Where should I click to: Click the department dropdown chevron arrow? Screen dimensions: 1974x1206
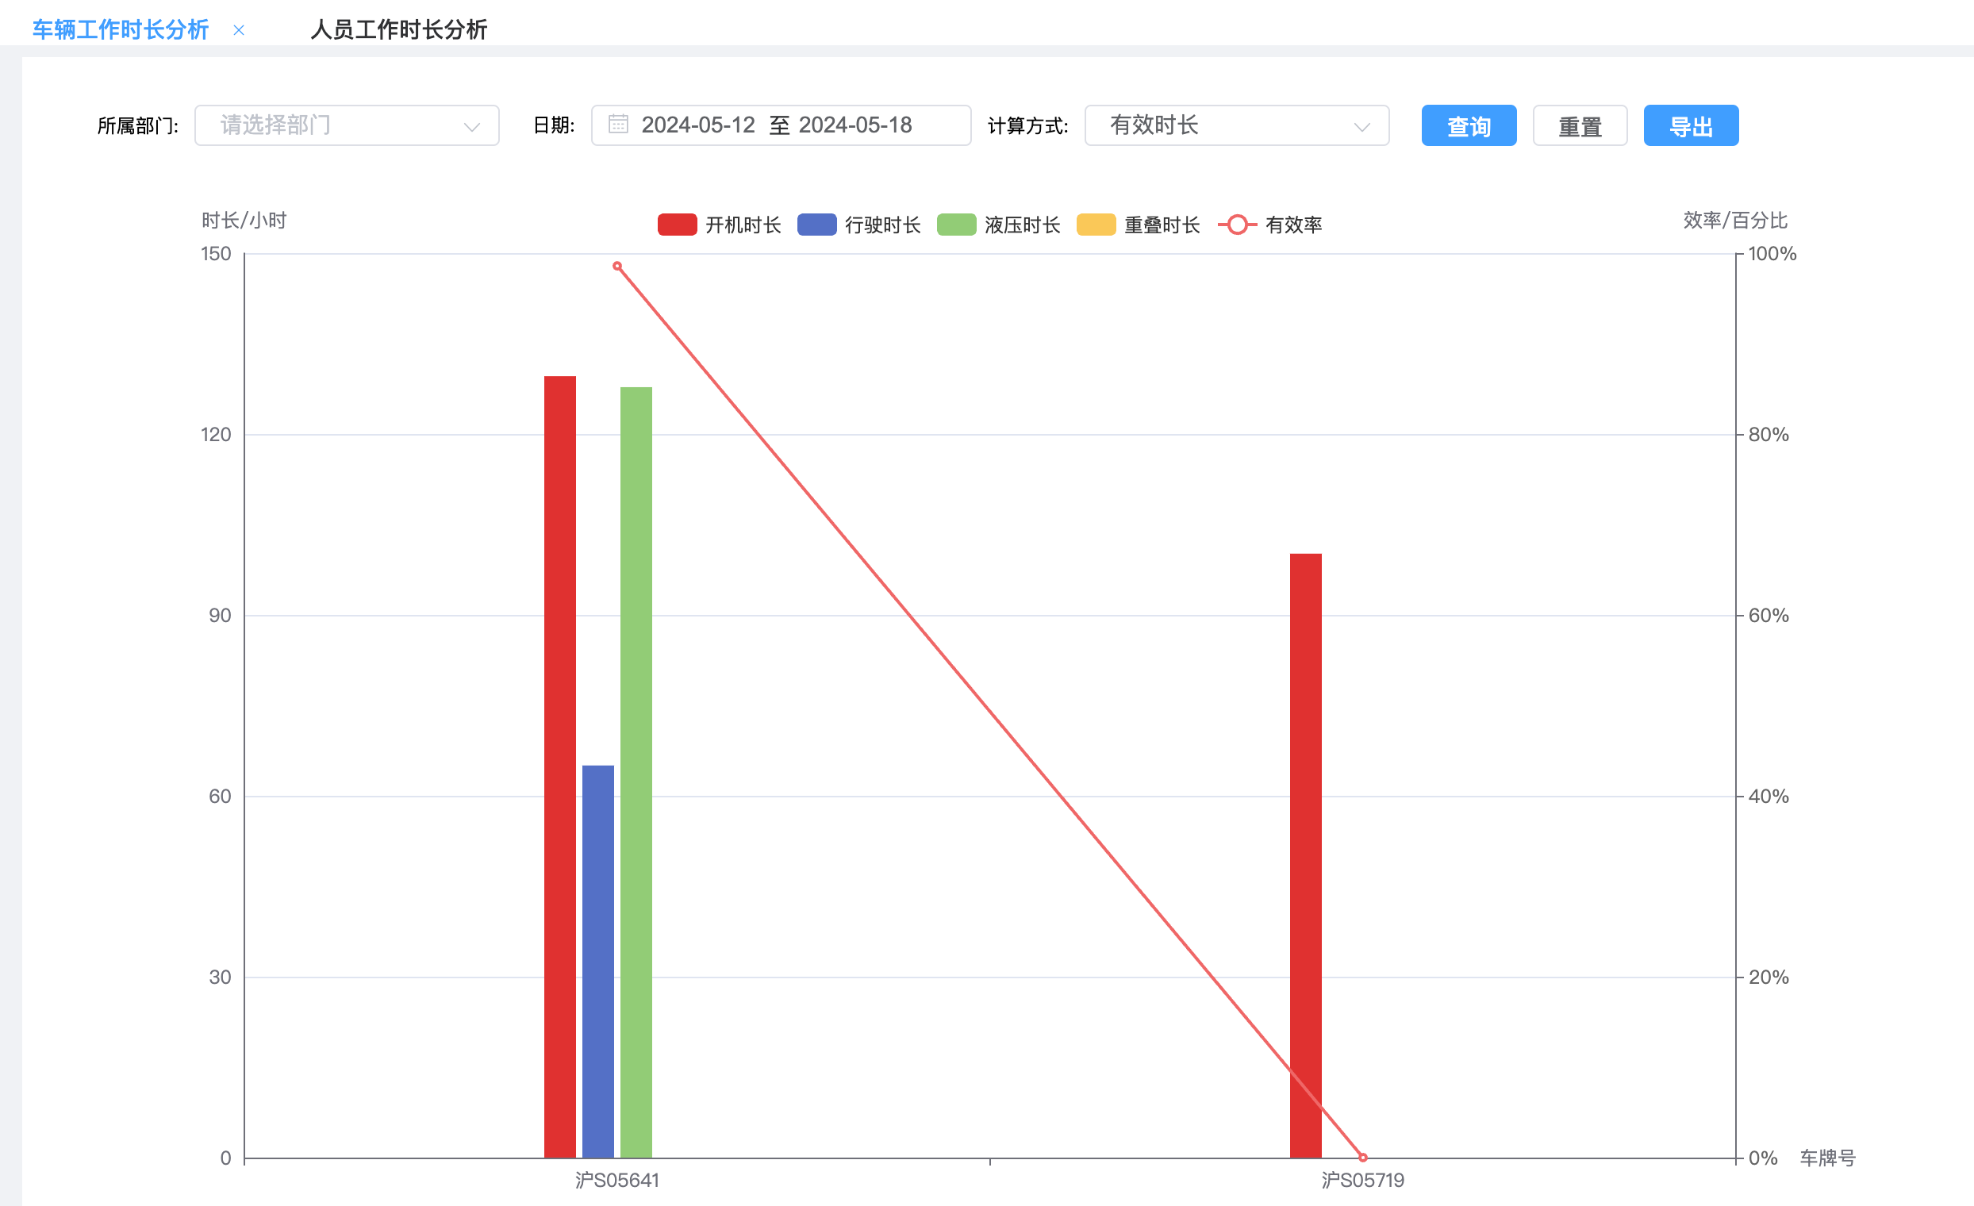click(472, 127)
